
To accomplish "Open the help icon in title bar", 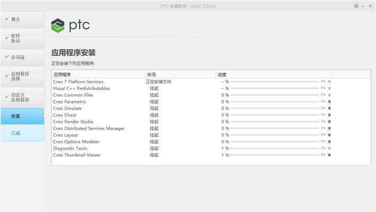I will (356, 6).
